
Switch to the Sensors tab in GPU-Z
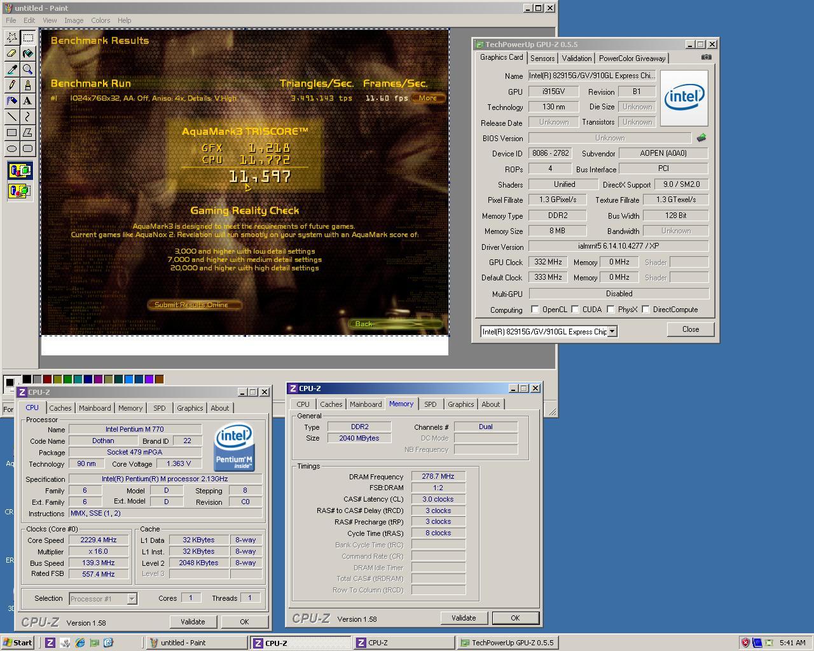coord(542,58)
